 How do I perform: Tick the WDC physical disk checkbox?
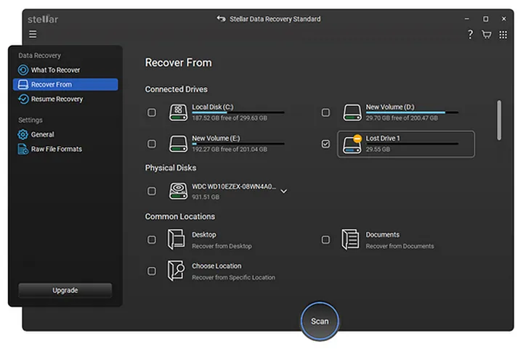click(152, 192)
